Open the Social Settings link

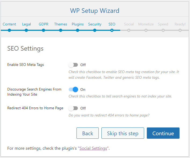tap(93, 148)
